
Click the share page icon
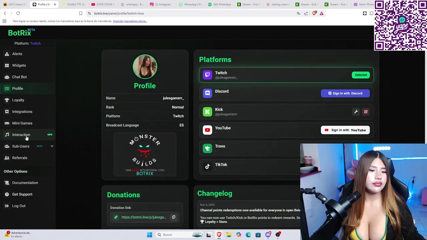click(306, 13)
